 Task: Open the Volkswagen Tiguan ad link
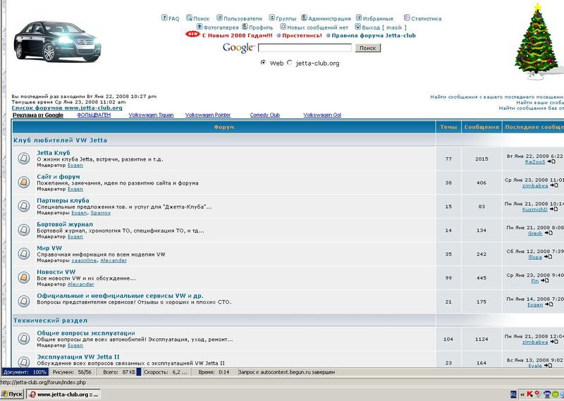pos(151,115)
